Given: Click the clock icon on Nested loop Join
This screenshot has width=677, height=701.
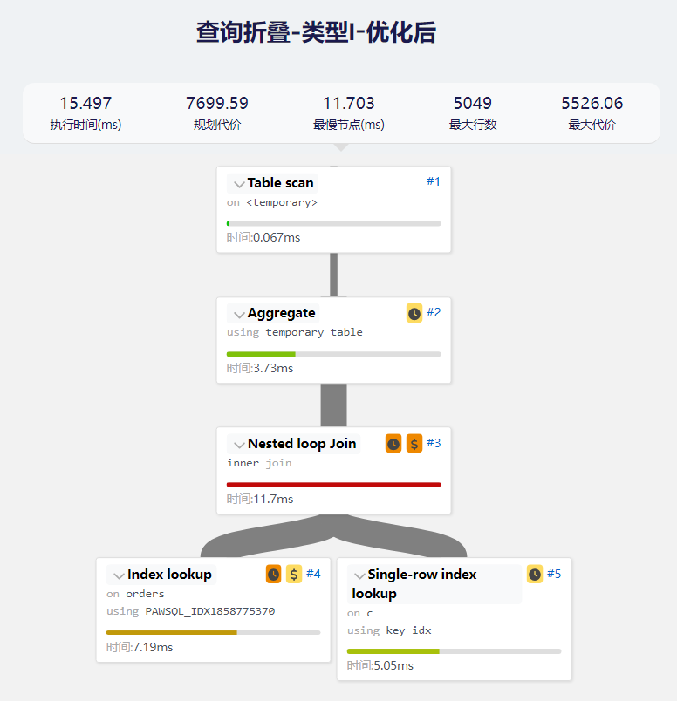Looking at the screenshot, I should pyautogui.click(x=393, y=444).
